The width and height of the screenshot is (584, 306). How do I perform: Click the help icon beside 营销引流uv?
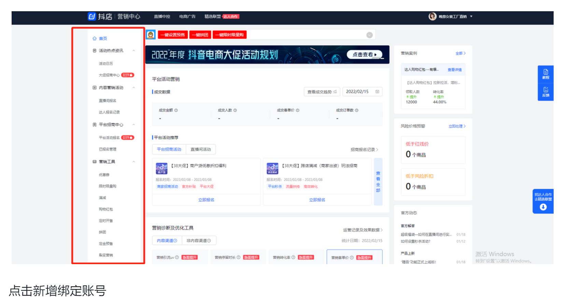click(x=177, y=257)
